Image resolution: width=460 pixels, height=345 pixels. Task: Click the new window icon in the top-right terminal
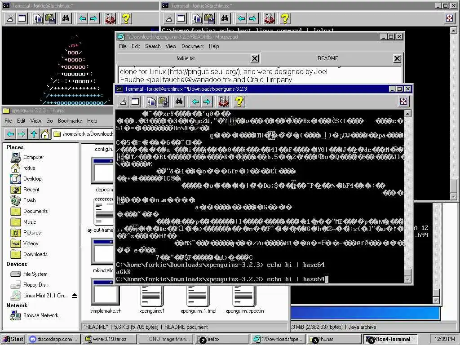click(x=181, y=18)
